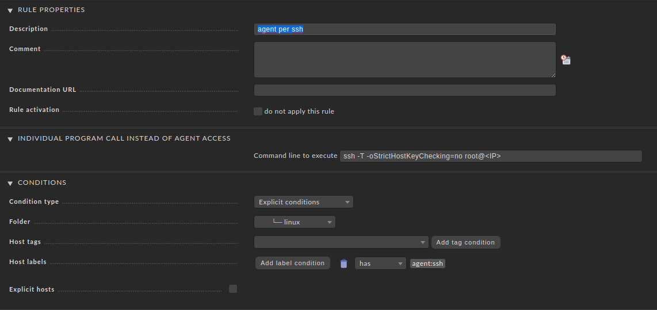Open the Folder dropdown showing linux

click(x=295, y=222)
